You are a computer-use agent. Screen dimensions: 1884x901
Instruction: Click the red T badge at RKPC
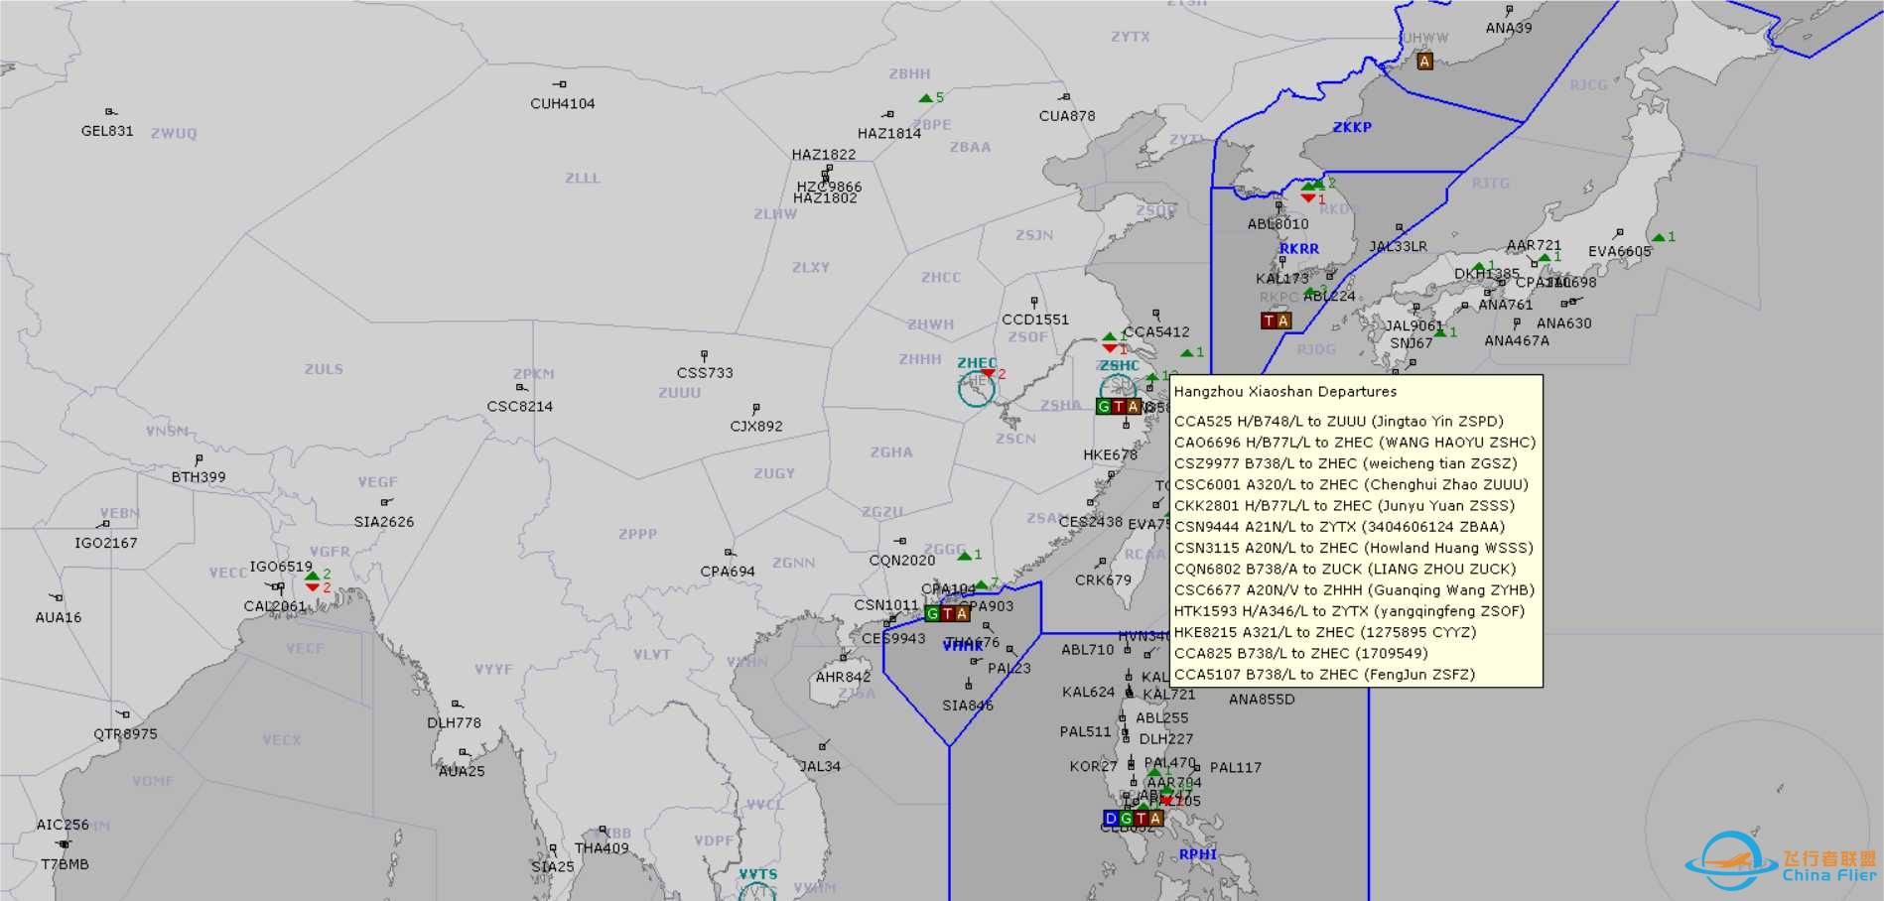tap(1269, 321)
